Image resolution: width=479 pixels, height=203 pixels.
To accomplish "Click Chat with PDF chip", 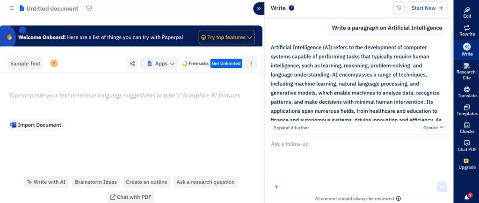I will [131, 197].
